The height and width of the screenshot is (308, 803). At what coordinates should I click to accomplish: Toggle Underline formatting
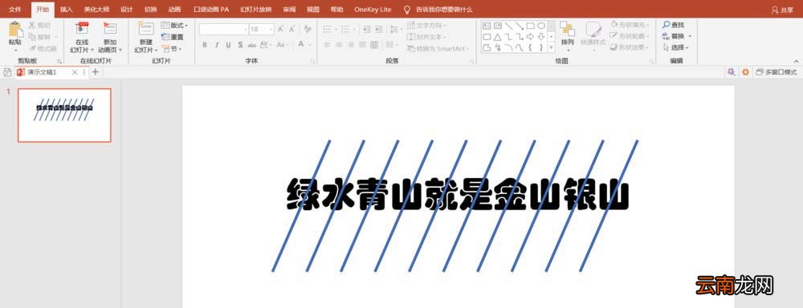pyautogui.click(x=227, y=45)
